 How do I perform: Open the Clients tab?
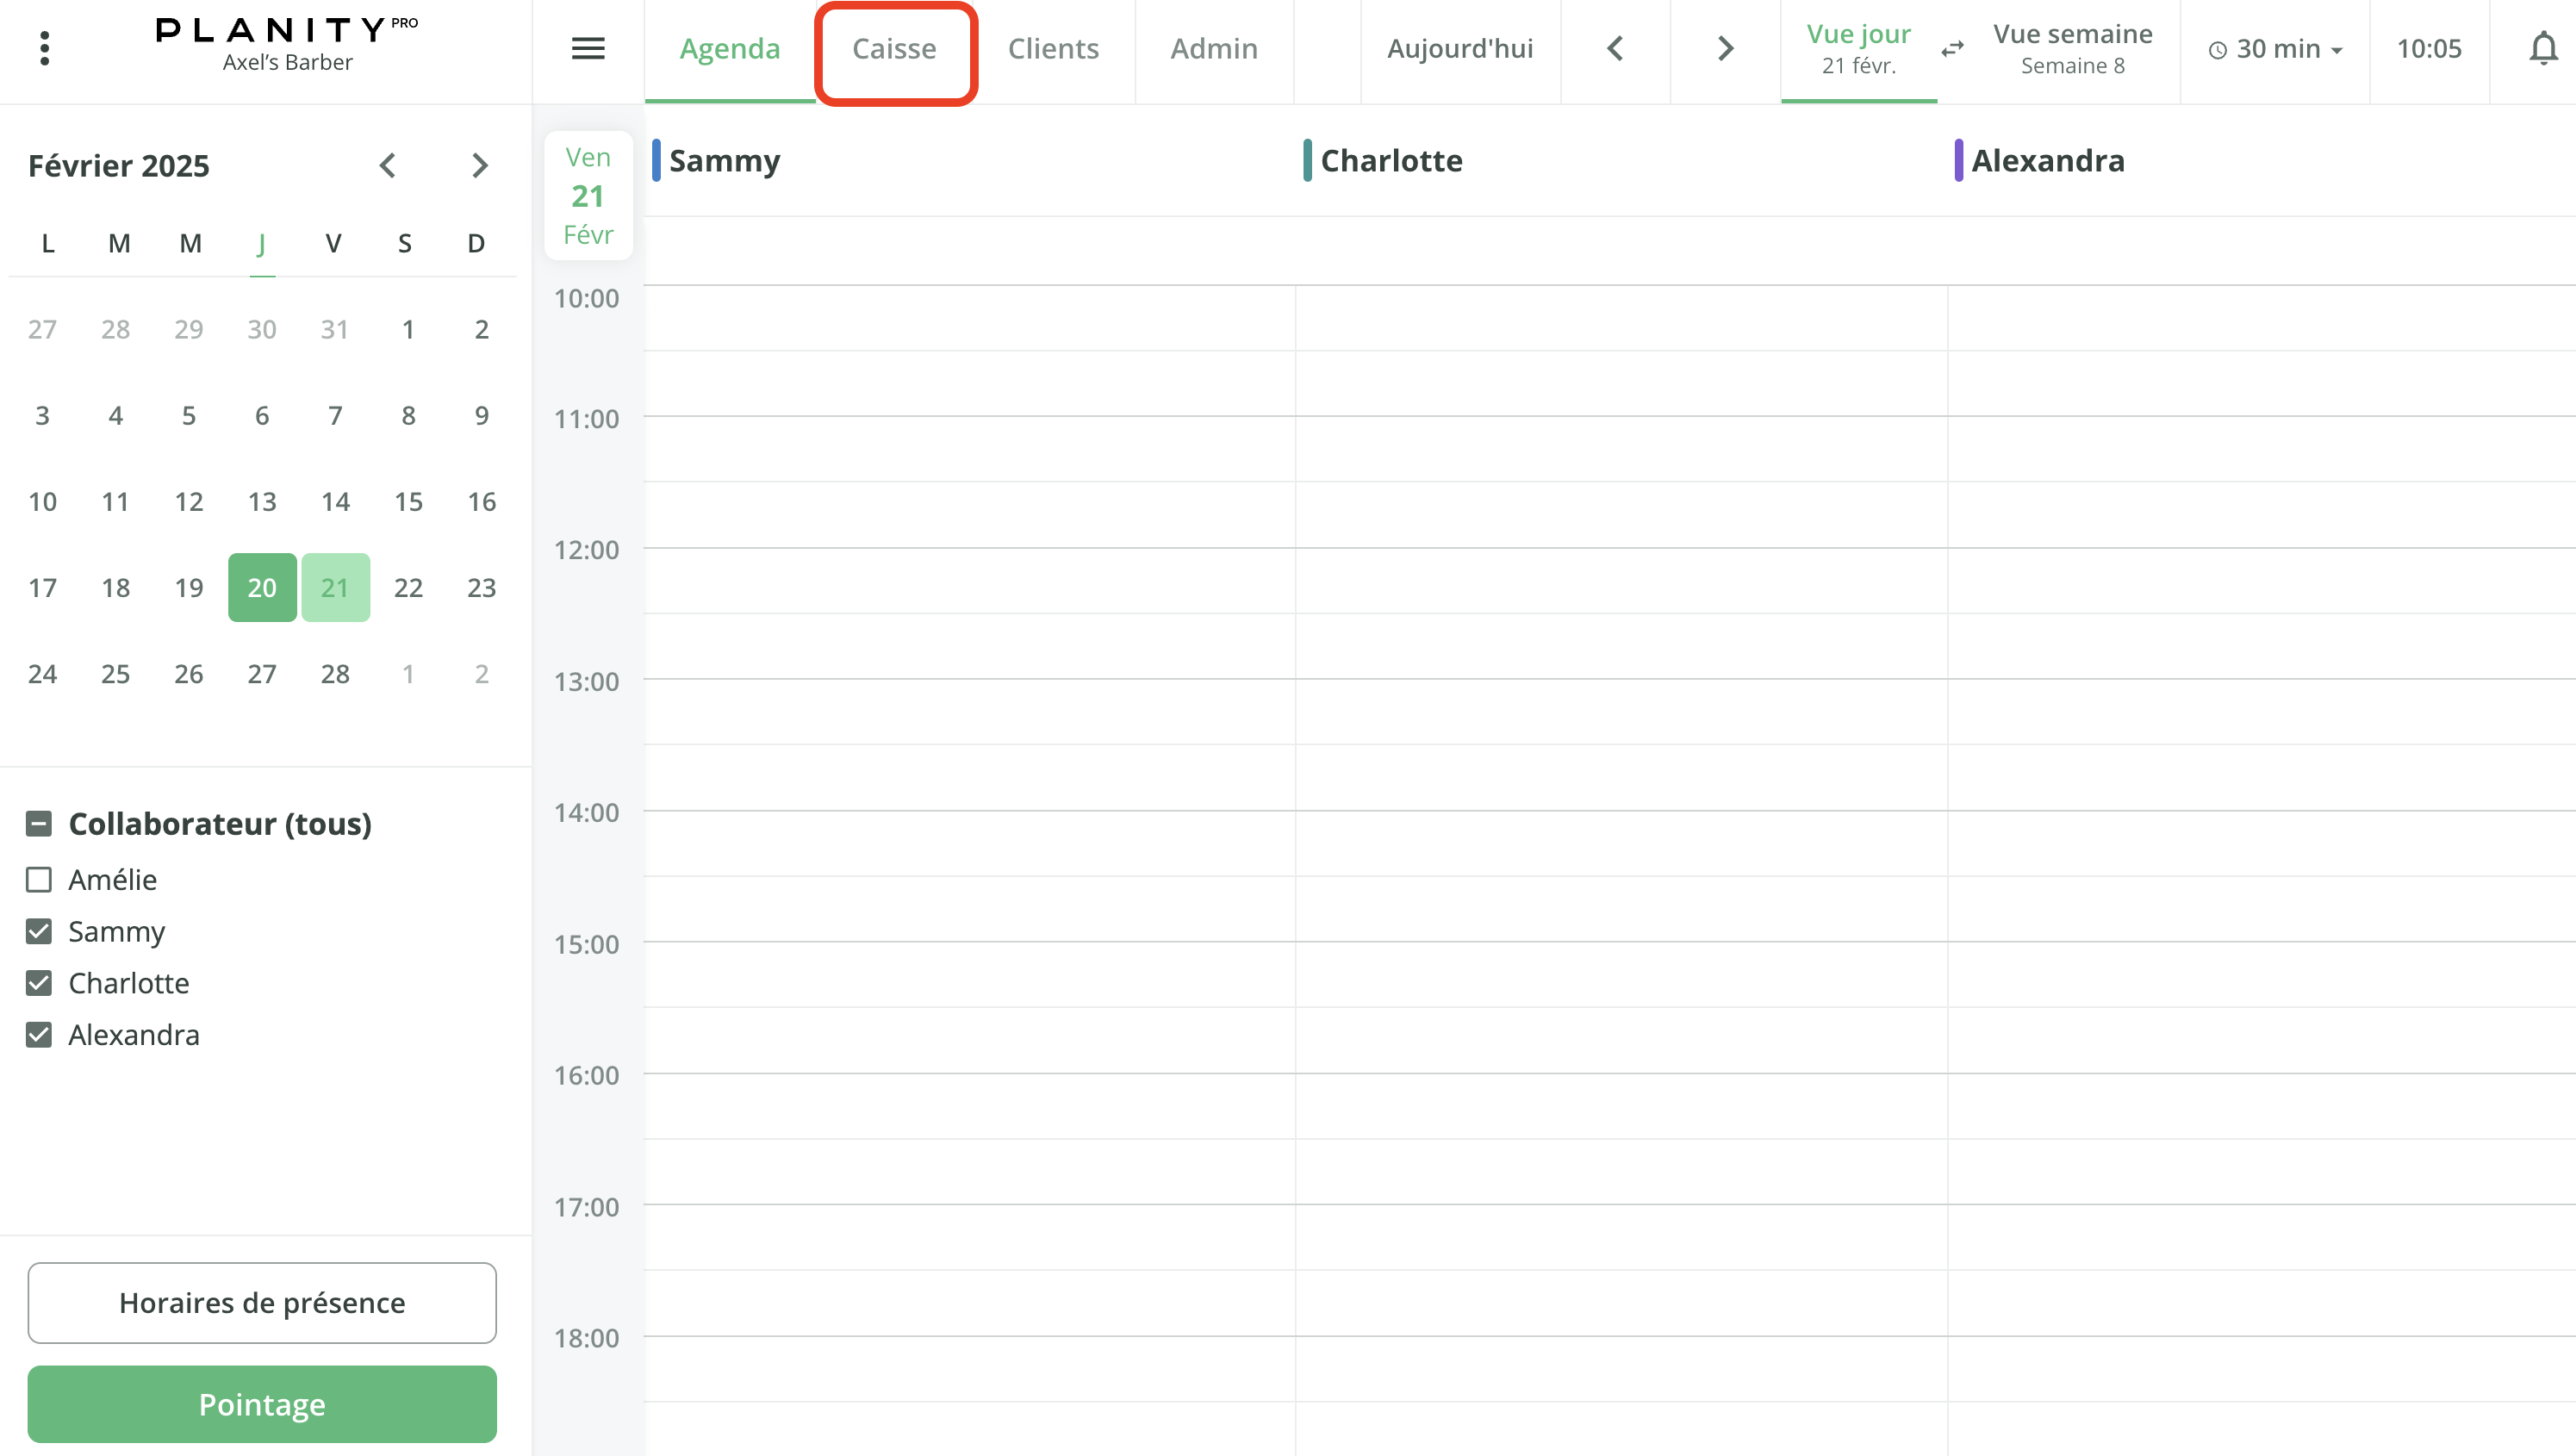click(1053, 49)
